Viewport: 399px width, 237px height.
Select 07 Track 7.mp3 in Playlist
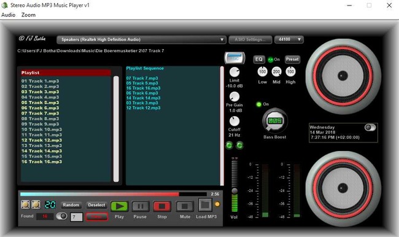tap(40, 114)
